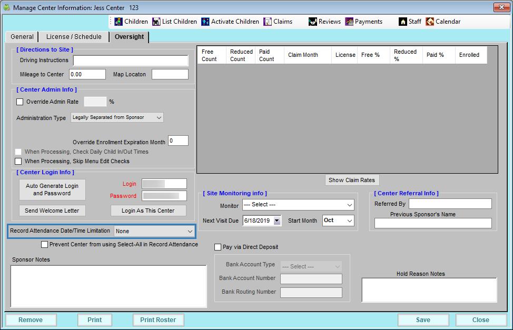Image resolution: width=513 pixels, height=330 pixels.
Task: Check Prevent Center from using Select-All
Action: point(44,244)
